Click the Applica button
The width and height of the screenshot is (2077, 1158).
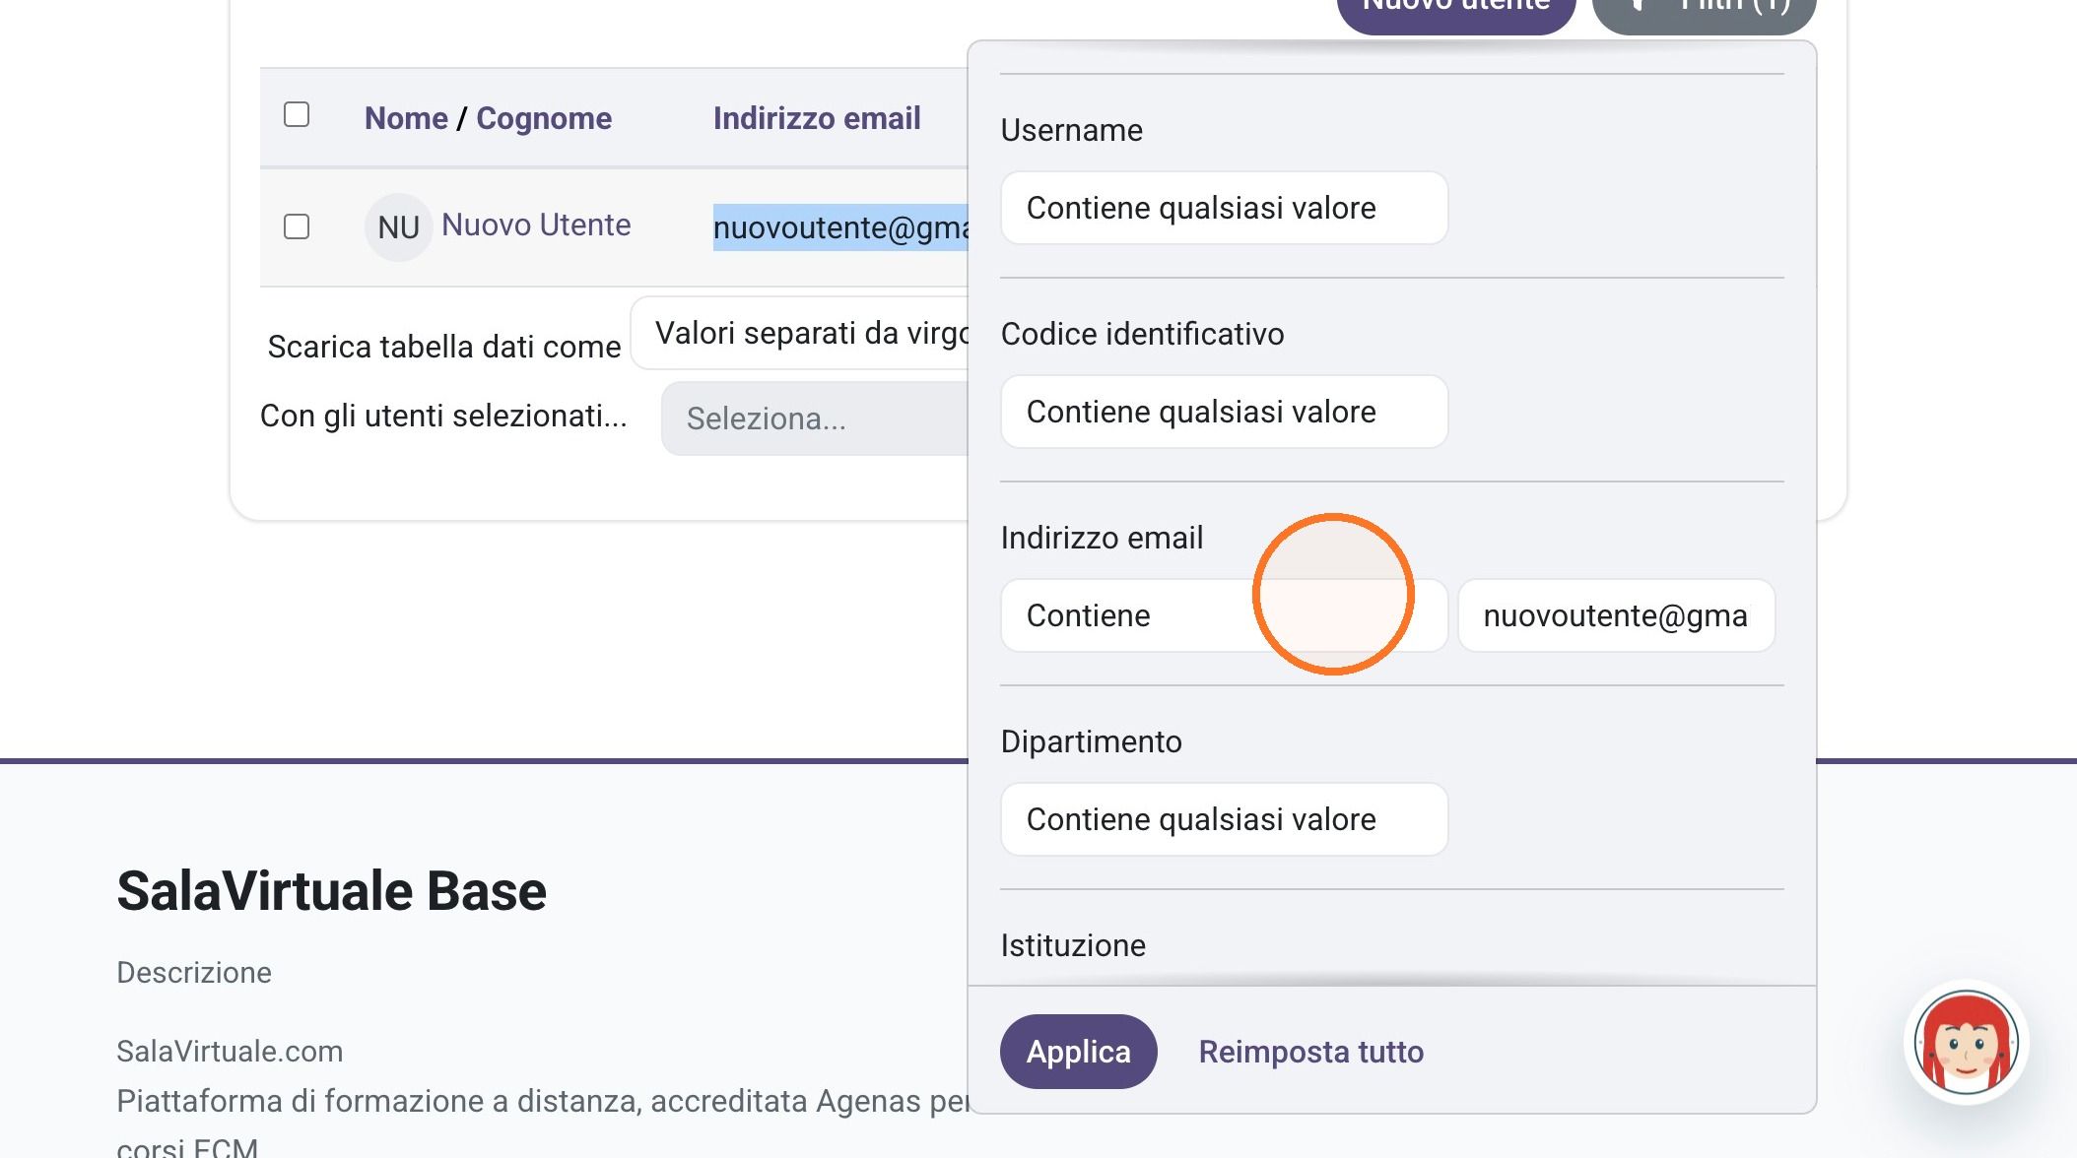click(1078, 1052)
